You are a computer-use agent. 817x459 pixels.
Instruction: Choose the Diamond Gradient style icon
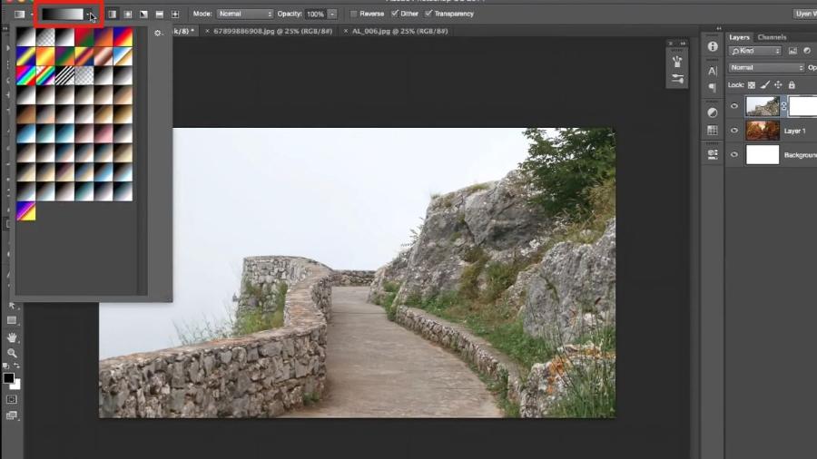174,15
